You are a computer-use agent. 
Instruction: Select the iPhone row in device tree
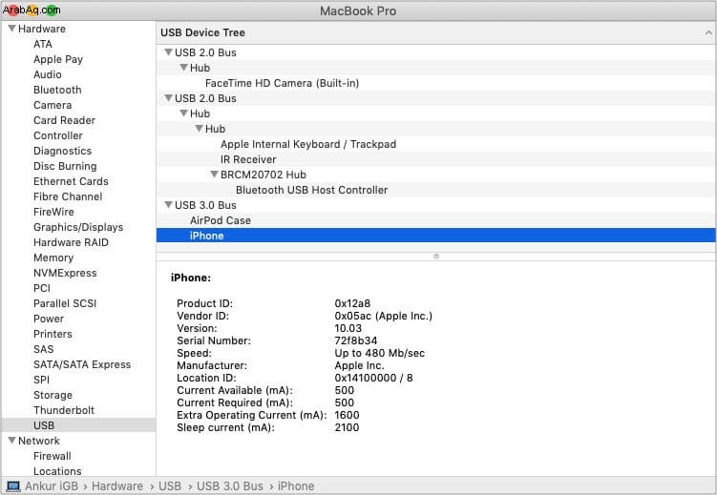point(435,236)
